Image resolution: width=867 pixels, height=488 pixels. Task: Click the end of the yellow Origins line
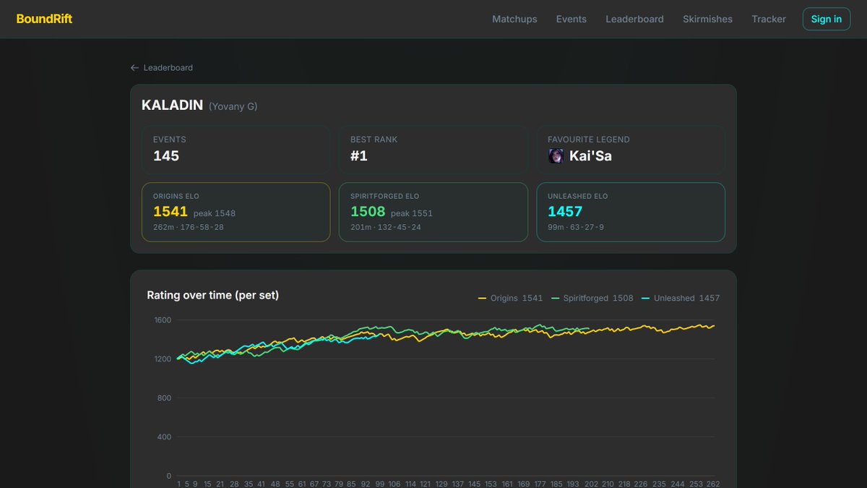pos(714,326)
